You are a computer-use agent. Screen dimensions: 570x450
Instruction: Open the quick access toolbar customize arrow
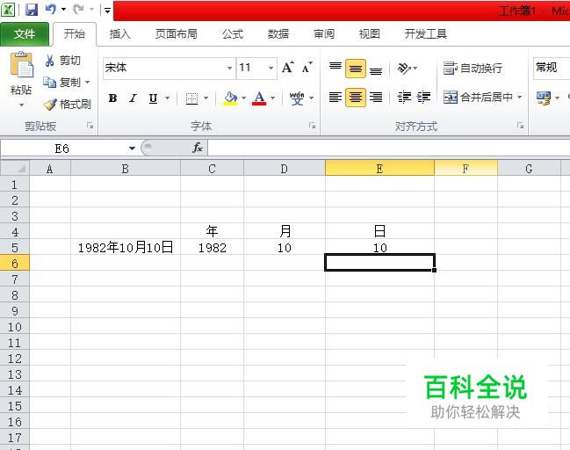tap(107, 11)
